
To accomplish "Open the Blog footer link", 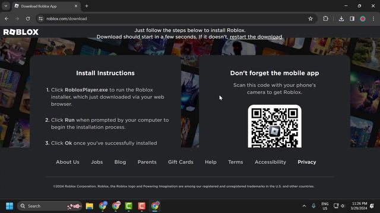I will [120, 162].
